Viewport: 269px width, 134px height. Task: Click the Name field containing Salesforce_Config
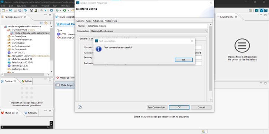147,26
